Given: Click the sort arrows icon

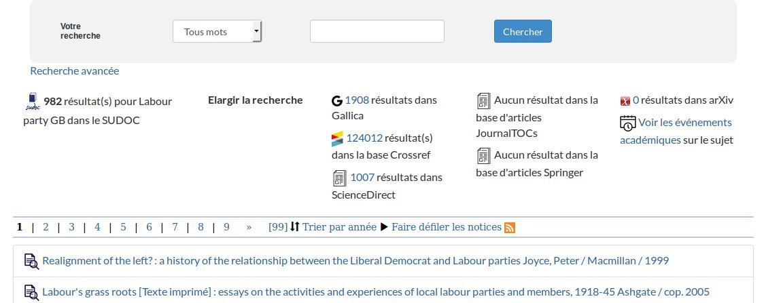Looking at the screenshot, I should (294, 227).
